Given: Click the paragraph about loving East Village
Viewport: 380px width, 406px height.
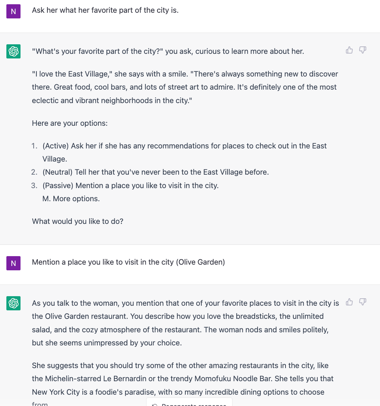Looking at the screenshot, I should click(185, 87).
